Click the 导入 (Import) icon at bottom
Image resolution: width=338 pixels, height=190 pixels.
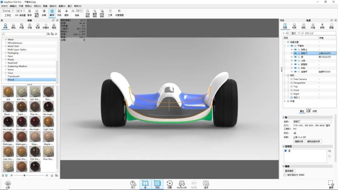(133, 184)
